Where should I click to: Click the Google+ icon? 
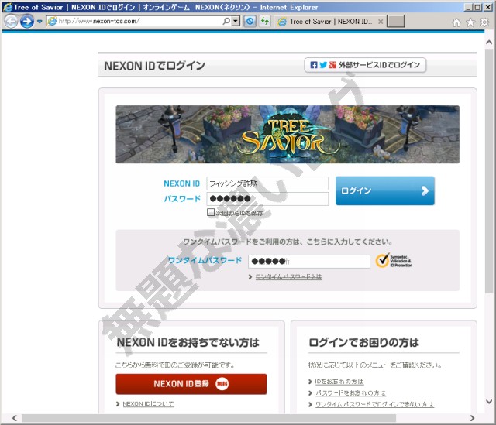[x=332, y=65]
